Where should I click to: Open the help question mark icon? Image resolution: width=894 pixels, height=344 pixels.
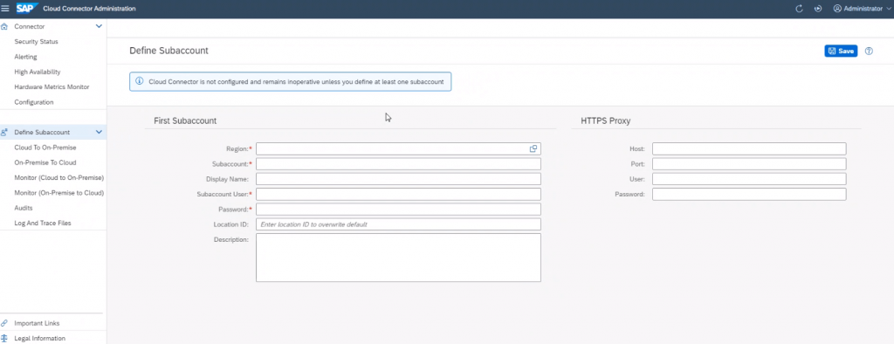pyautogui.click(x=869, y=51)
